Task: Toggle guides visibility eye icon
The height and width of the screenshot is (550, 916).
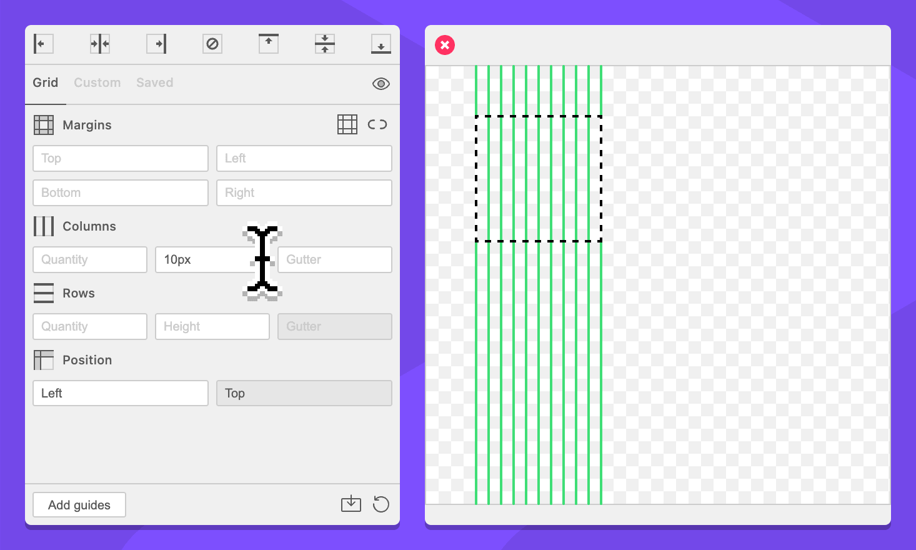Action: pos(381,84)
